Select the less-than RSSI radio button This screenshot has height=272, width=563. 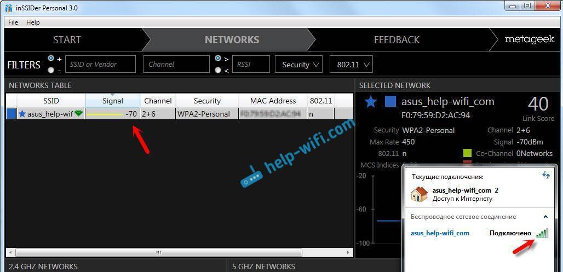pyautogui.click(x=217, y=70)
